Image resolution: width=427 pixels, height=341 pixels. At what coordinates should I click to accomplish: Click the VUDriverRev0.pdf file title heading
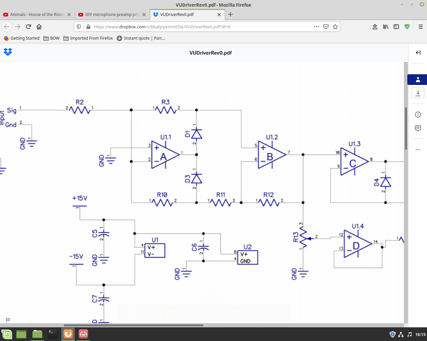pyautogui.click(x=210, y=53)
